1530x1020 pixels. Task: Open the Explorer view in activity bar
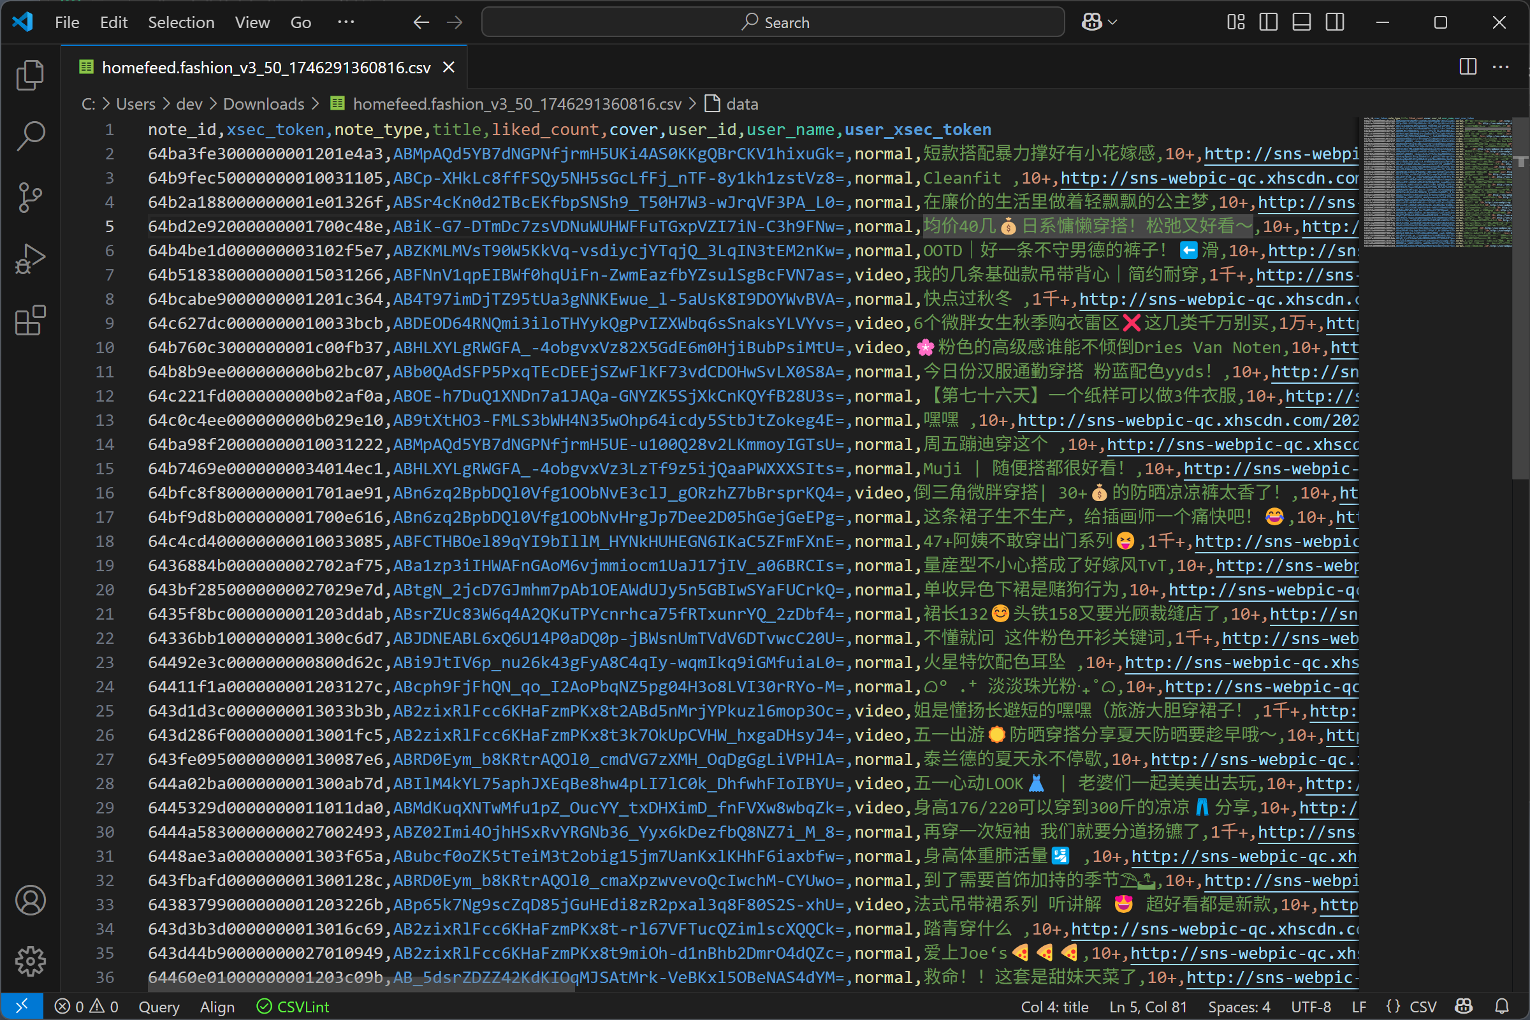30,75
